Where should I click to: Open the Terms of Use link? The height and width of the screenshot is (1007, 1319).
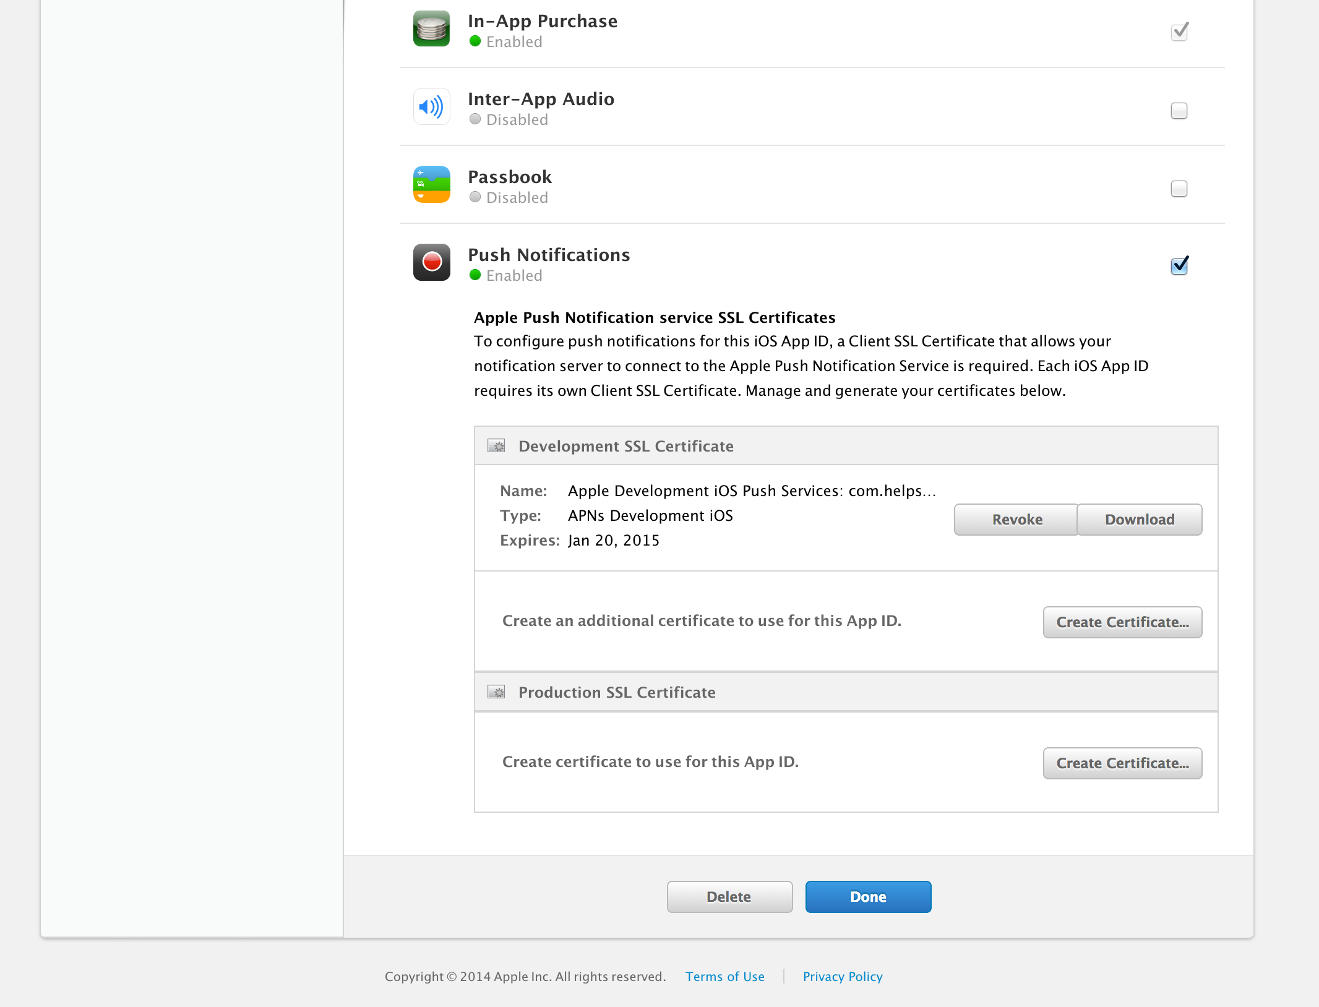pyautogui.click(x=724, y=976)
